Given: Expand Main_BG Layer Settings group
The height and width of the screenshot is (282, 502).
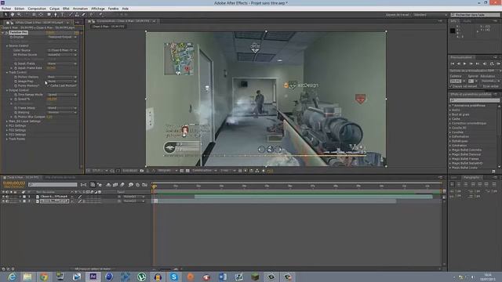Looking at the screenshot, I should tap(7, 121).
